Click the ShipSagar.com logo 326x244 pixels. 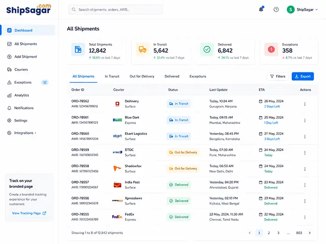coord(28,9)
